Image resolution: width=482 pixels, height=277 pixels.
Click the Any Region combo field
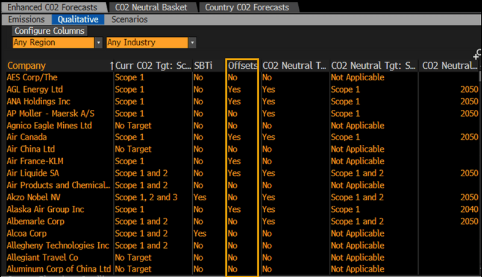click(54, 43)
